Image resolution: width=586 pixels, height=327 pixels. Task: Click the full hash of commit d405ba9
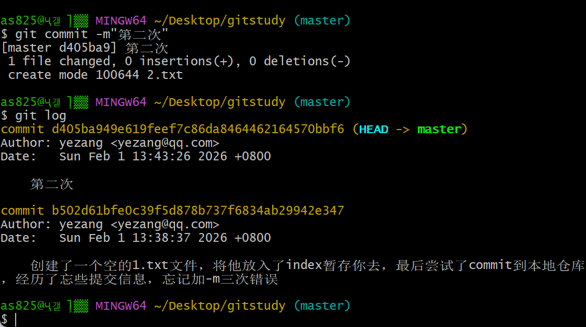coord(198,130)
